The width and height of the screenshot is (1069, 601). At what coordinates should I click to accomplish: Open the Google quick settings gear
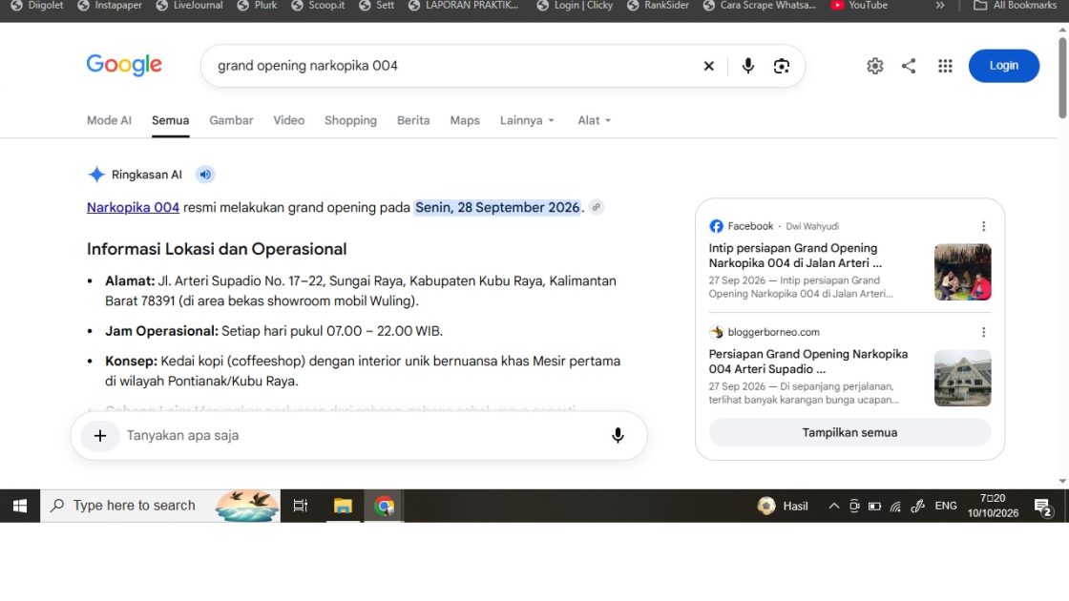click(874, 66)
